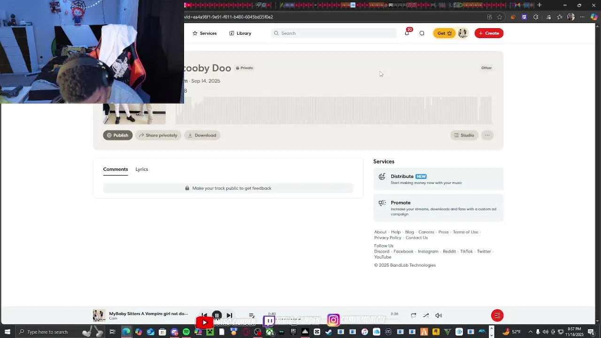The image size is (601, 338).
Task: Click the Private lock badge
Action: click(245, 68)
